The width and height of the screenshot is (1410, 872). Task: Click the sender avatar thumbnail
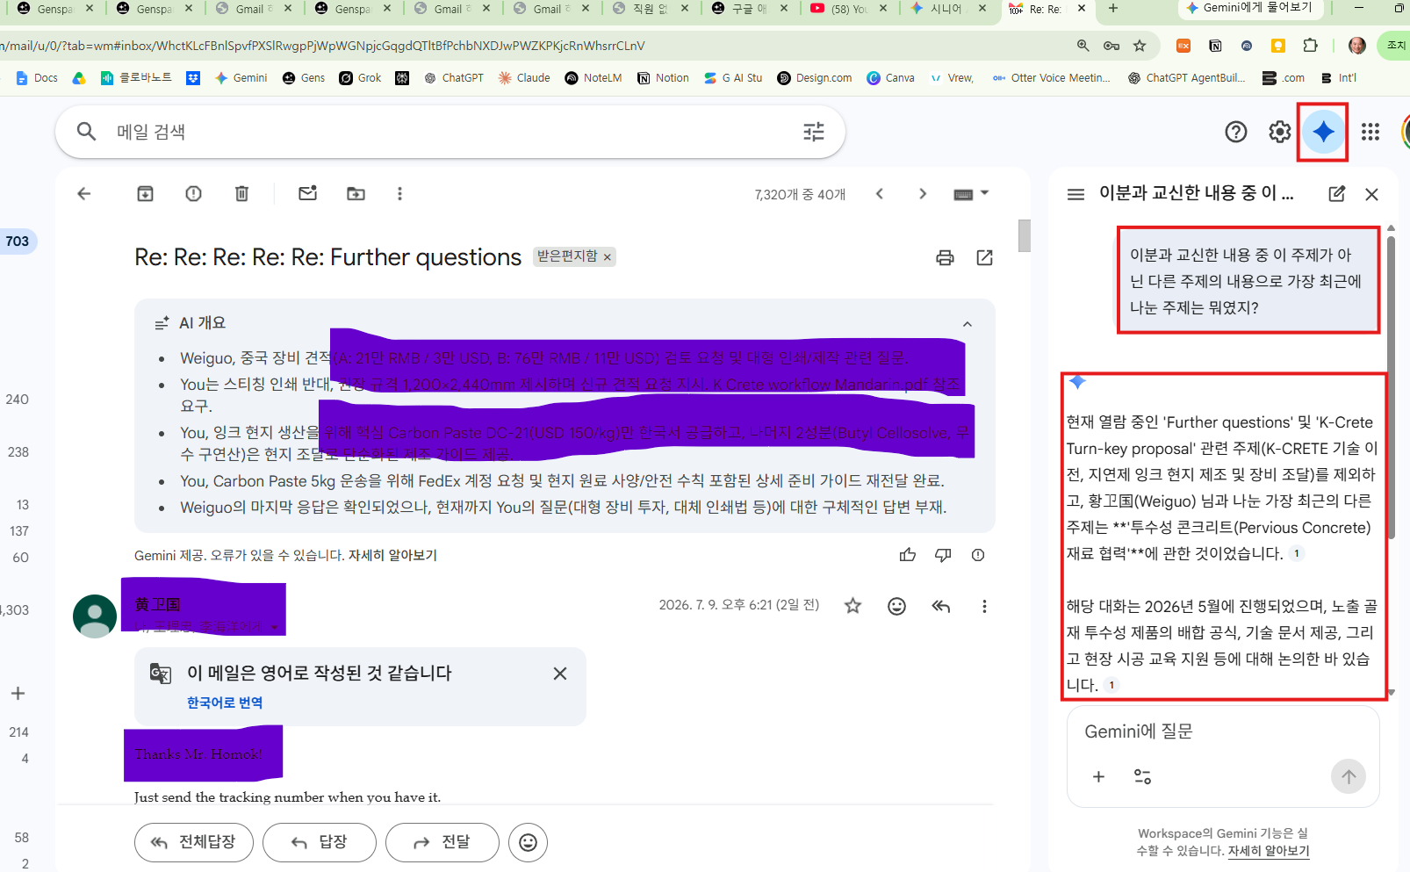(x=95, y=616)
